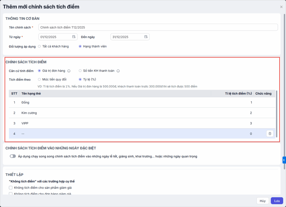Click the VIPP rank row name

[x=25, y=123]
